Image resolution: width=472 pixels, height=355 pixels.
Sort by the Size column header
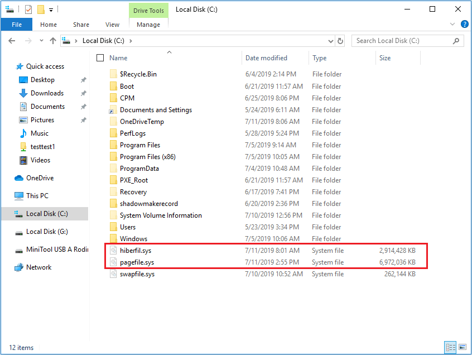pyautogui.click(x=385, y=58)
